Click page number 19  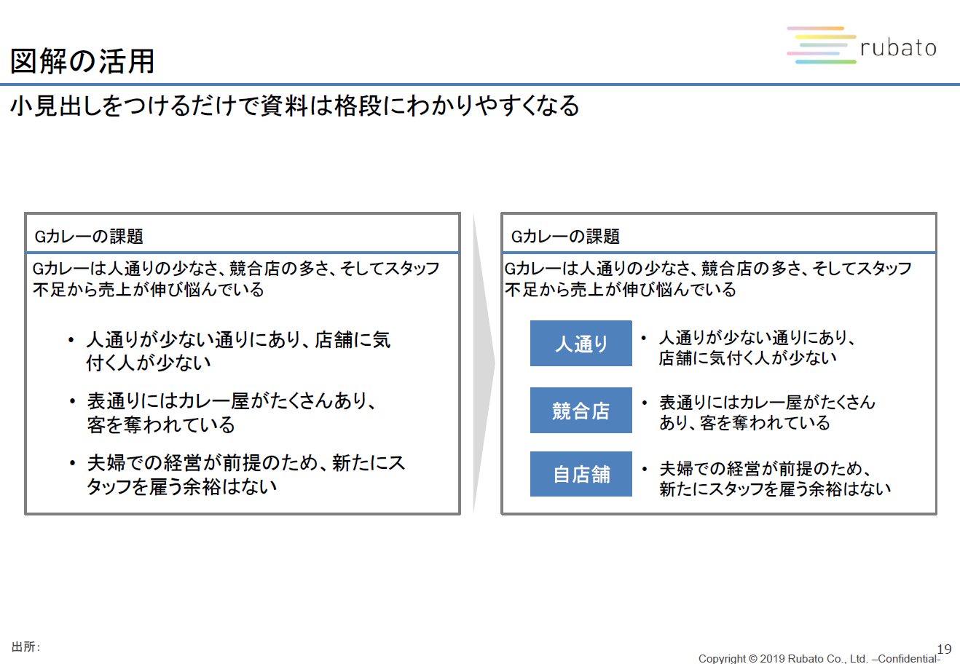944,649
